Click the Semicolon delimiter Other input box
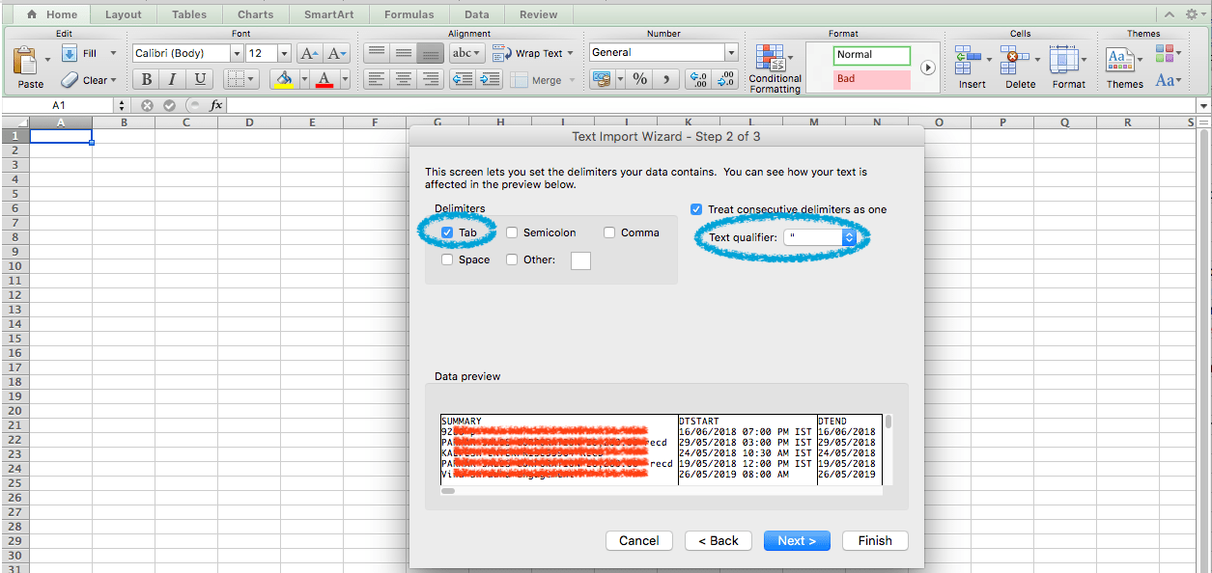This screenshot has height=573, width=1212. point(580,259)
